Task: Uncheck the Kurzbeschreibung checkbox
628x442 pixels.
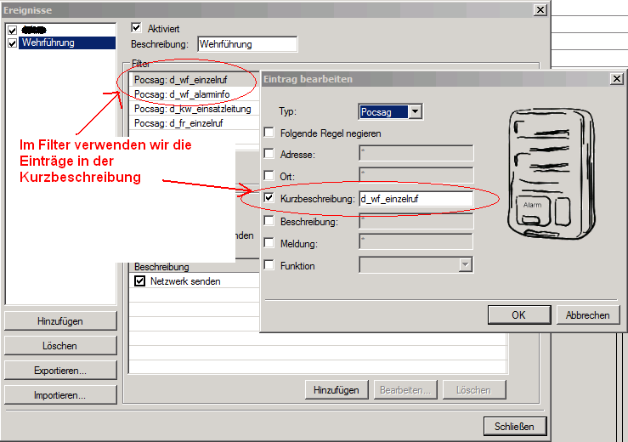Action: point(269,199)
